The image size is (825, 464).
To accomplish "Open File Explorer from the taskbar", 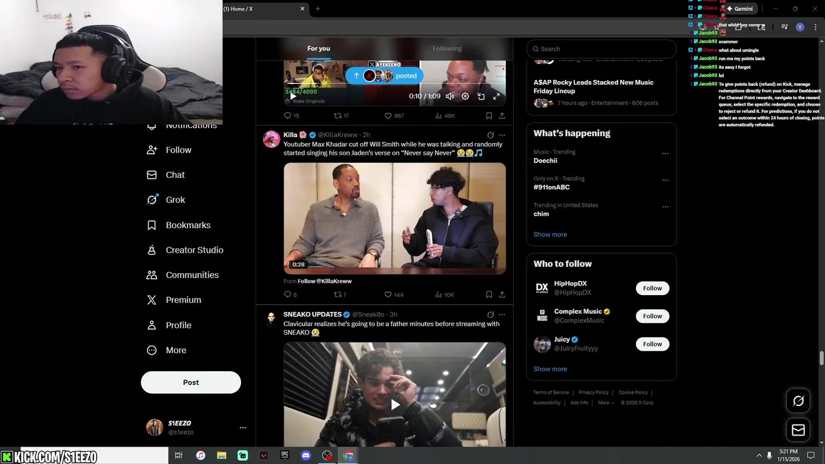I will pos(222,456).
